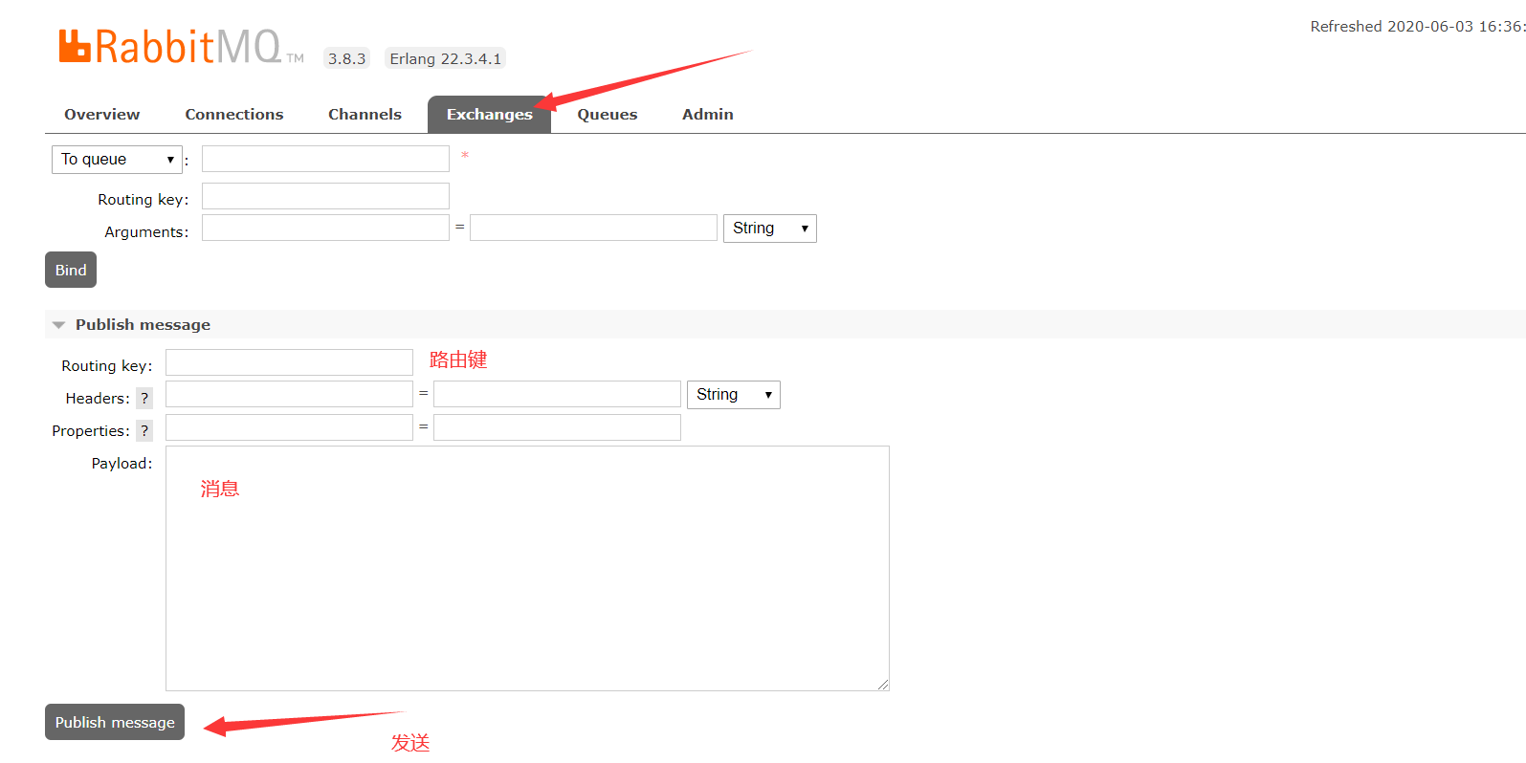Click the Headers key input
The height and width of the screenshot is (763, 1526).
tap(289, 394)
